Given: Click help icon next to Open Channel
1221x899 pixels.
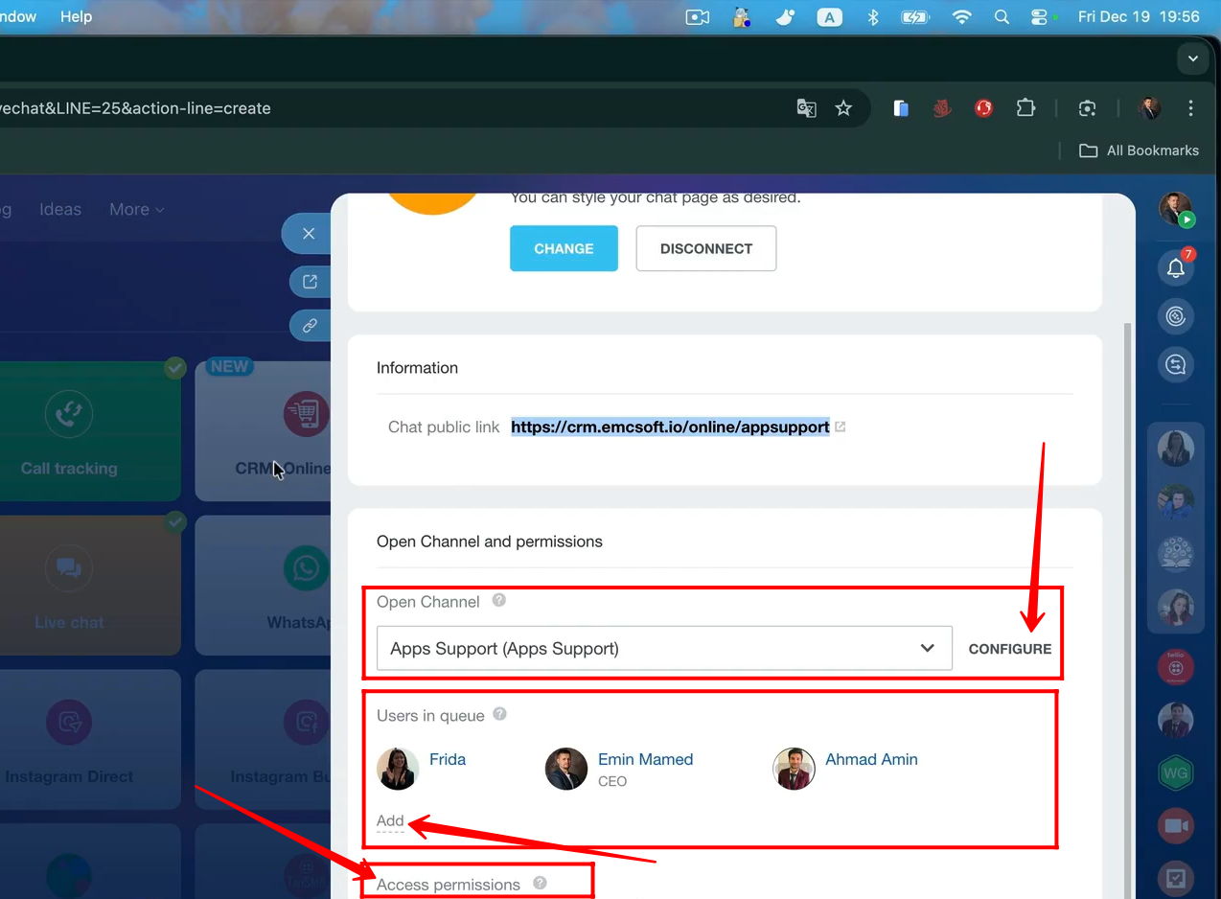Looking at the screenshot, I should pyautogui.click(x=498, y=601).
